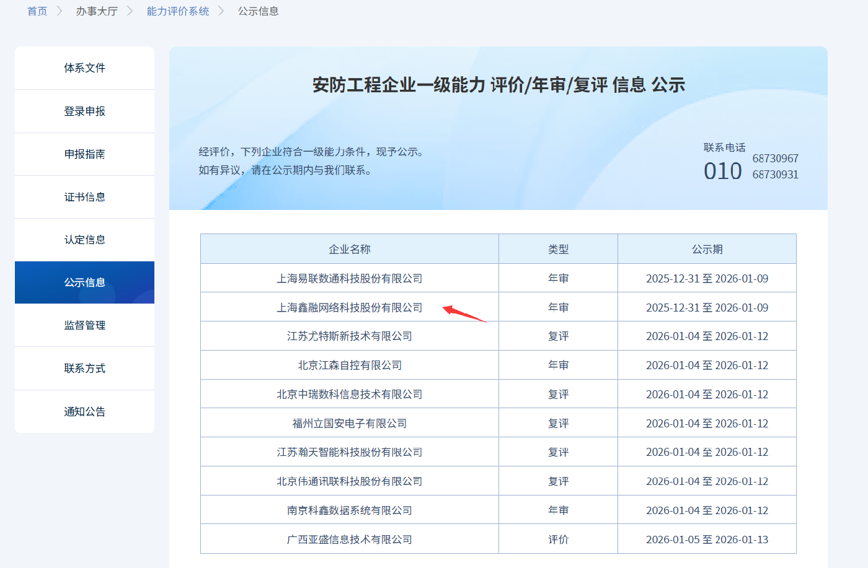The image size is (868, 568).
Task: Click the 广西亚盛信息技术有限公司 entry
Action: (x=348, y=538)
